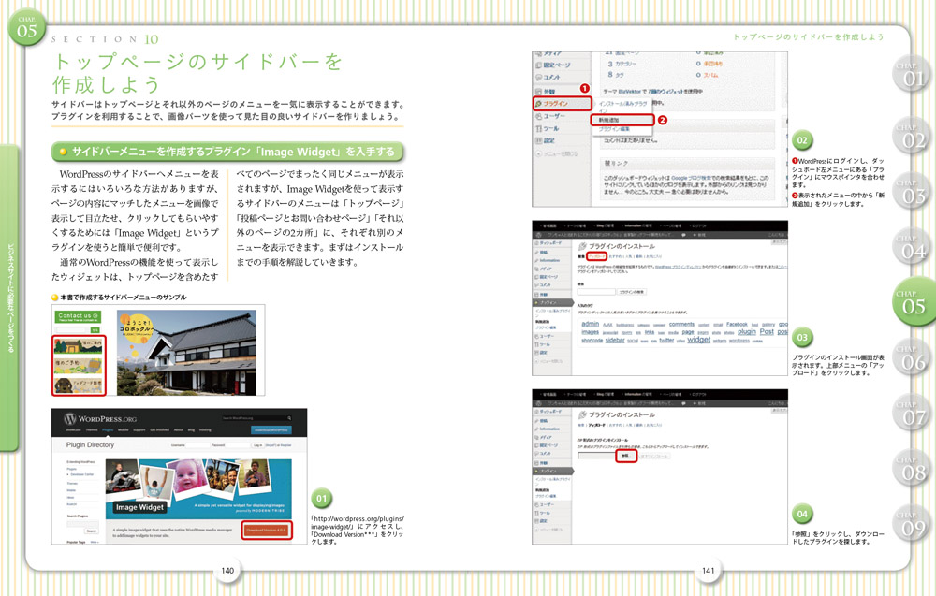Click the WordPress.org logo
This screenshot has width=936, height=596.
point(100,419)
